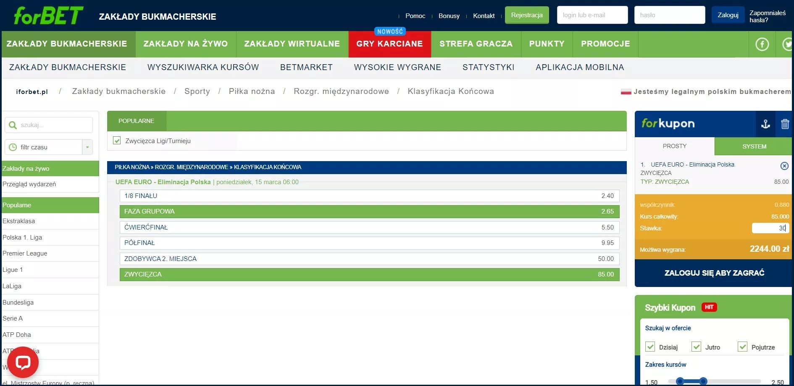Click the trash icon to clear coupon
794x386 pixels.
click(x=785, y=124)
